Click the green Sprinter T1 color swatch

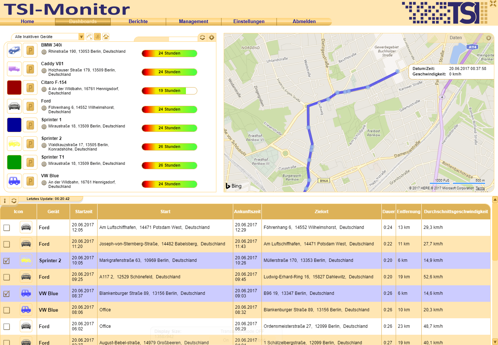14,162
